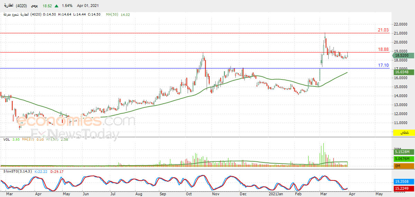Click the blue support label 17.10
Image resolution: width=415 pixels, height=197 pixels.
coord(383,65)
